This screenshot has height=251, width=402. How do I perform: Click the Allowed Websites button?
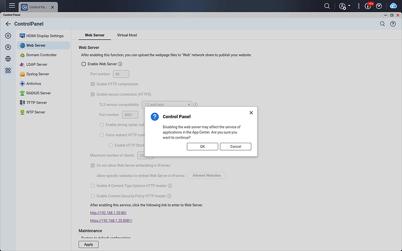click(x=207, y=175)
